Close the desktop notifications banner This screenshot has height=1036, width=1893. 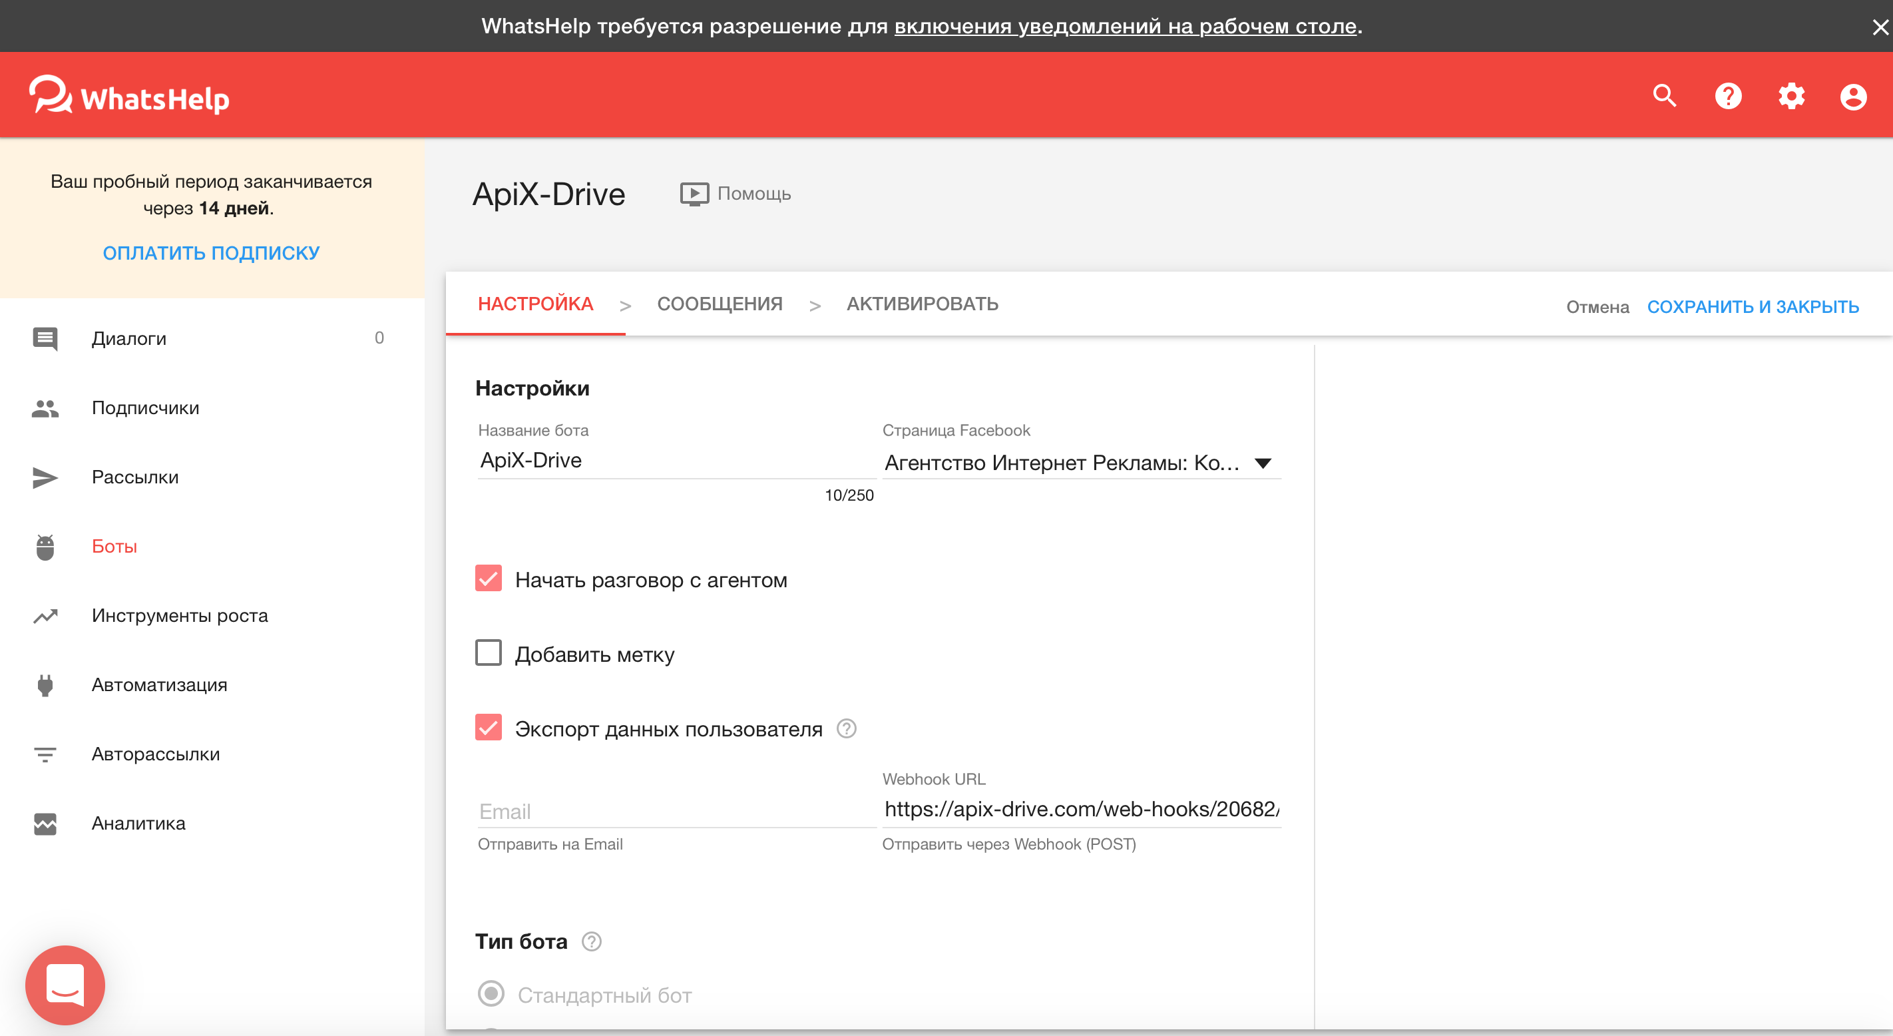pyautogui.click(x=1880, y=27)
